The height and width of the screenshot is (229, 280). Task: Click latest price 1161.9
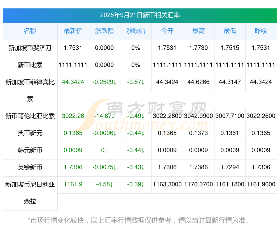coord(73,184)
